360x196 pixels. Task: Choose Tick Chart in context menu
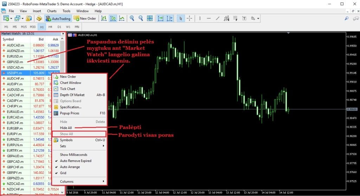(79, 89)
